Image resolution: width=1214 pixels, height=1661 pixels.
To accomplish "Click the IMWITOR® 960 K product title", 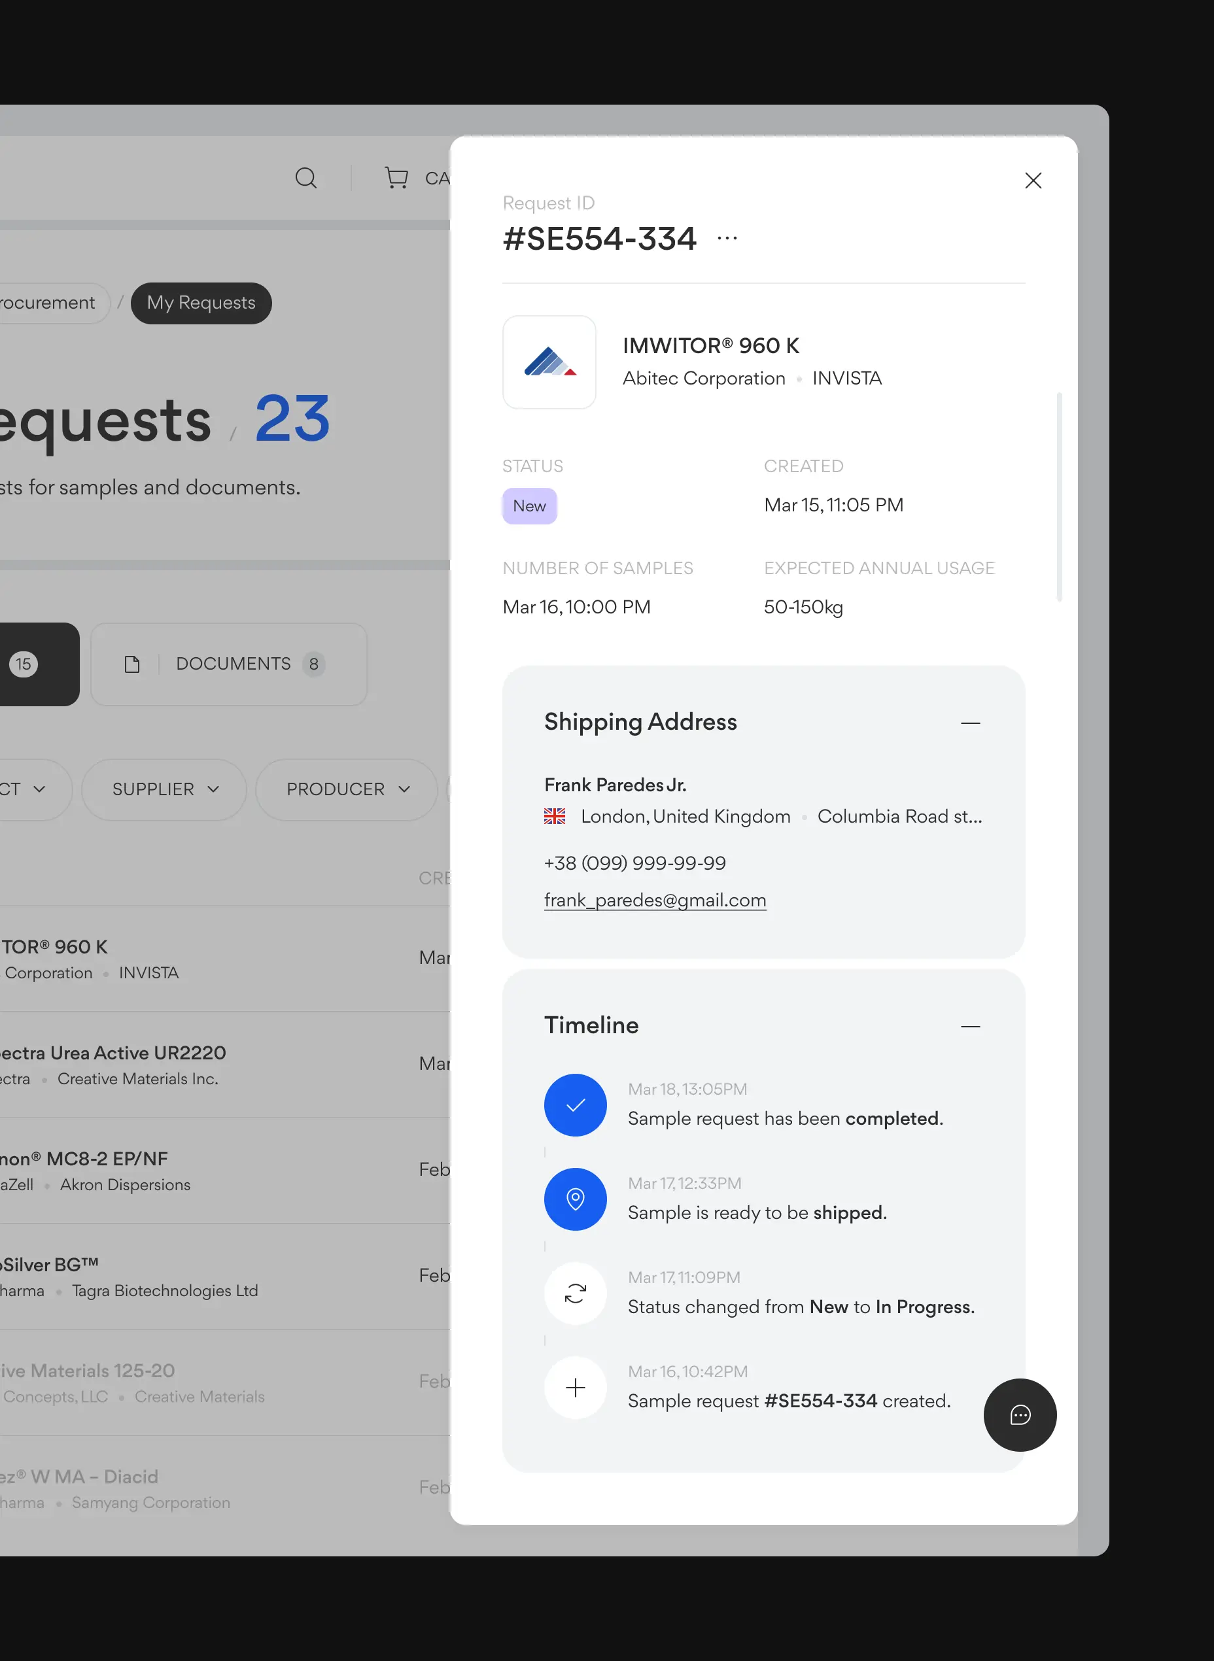I will 710,345.
